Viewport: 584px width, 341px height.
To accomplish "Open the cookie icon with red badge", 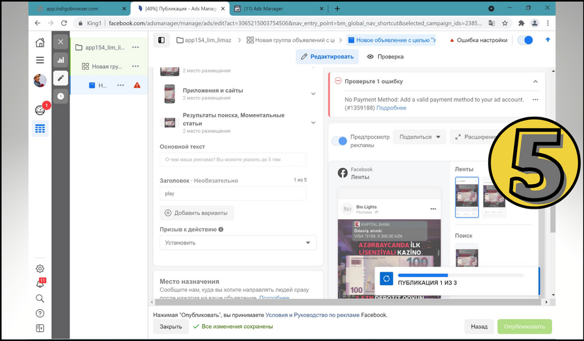I will [x=40, y=110].
